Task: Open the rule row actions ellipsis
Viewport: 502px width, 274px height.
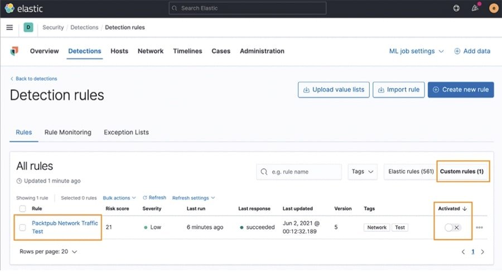Action: pyautogui.click(x=480, y=227)
